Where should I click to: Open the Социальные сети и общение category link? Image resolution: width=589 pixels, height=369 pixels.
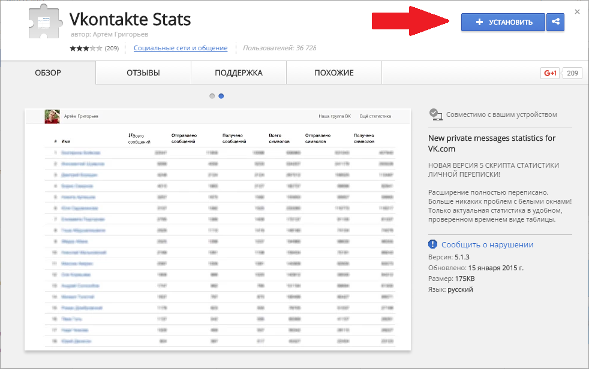(x=181, y=48)
